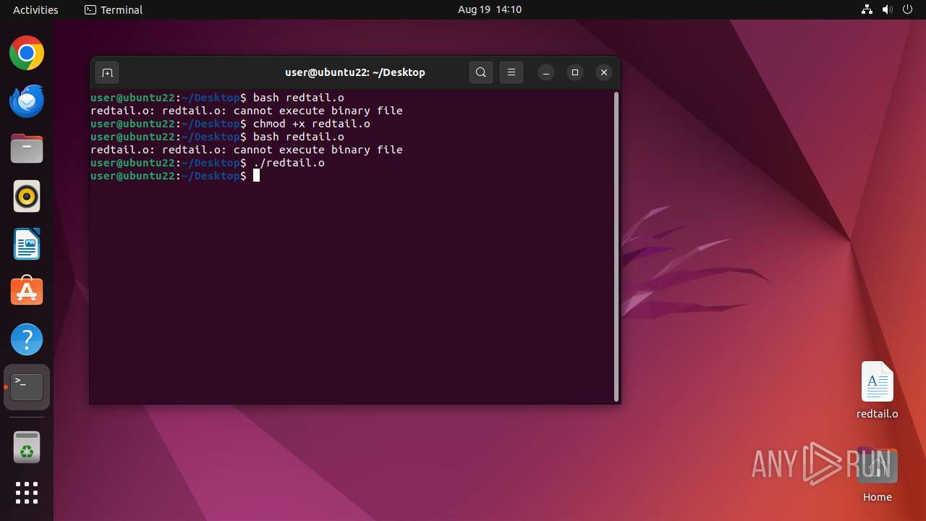Click the 'chmod +x redtail.o' command line
Viewport: 926px width, 521px height.
(312, 124)
